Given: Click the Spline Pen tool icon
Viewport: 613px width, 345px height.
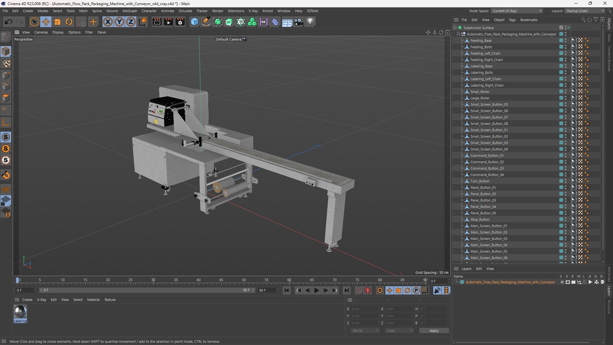Looking at the screenshot, I should pyautogui.click(x=206, y=22).
